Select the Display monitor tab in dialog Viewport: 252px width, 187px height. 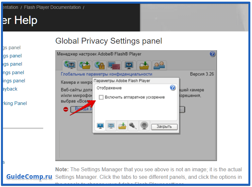point(100,126)
